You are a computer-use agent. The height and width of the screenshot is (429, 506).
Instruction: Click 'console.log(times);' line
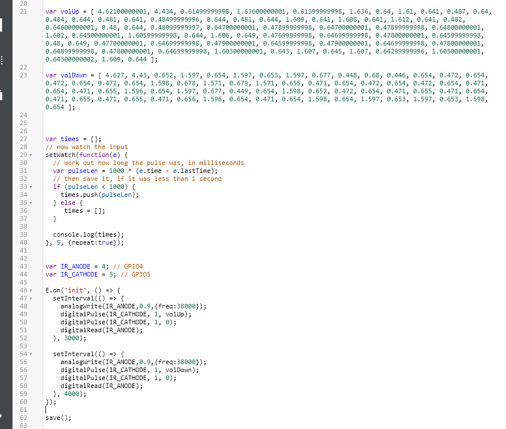pos(89,234)
